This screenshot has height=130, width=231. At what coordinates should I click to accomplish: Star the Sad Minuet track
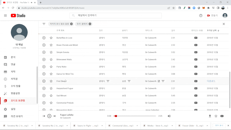(51, 96)
